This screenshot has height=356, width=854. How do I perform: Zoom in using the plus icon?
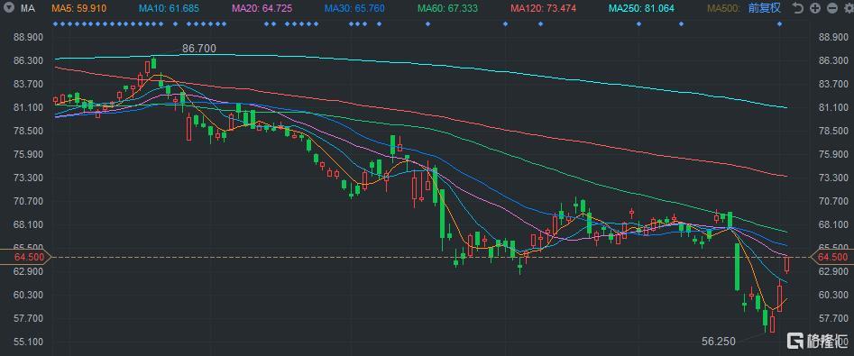coord(815,8)
